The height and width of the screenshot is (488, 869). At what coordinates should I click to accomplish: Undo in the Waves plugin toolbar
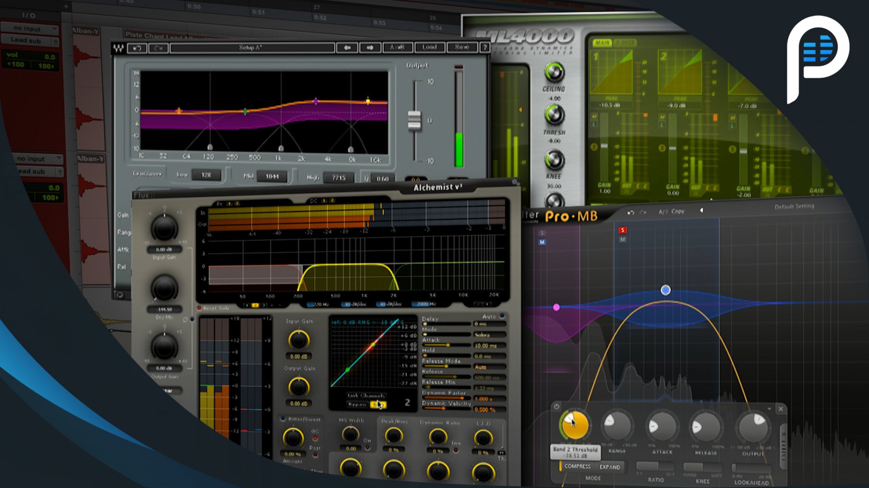click(137, 48)
